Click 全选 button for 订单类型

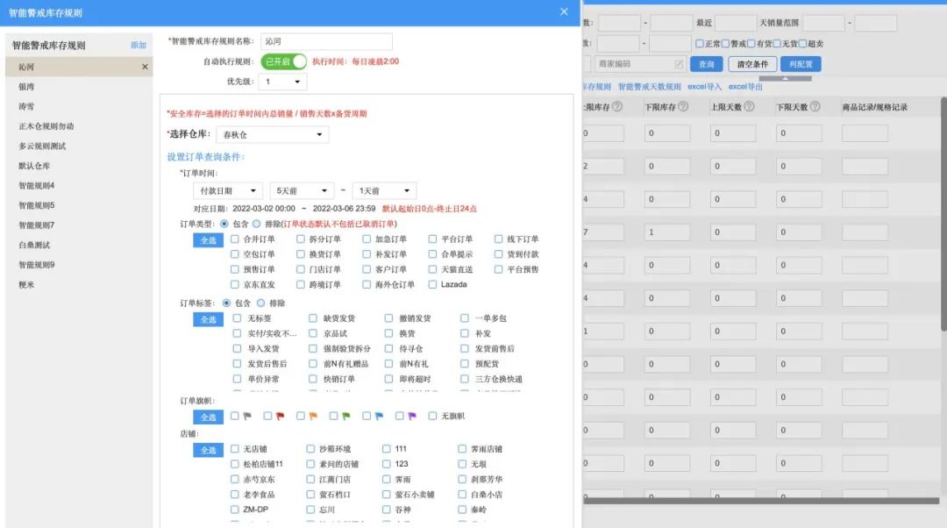[209, 240]
